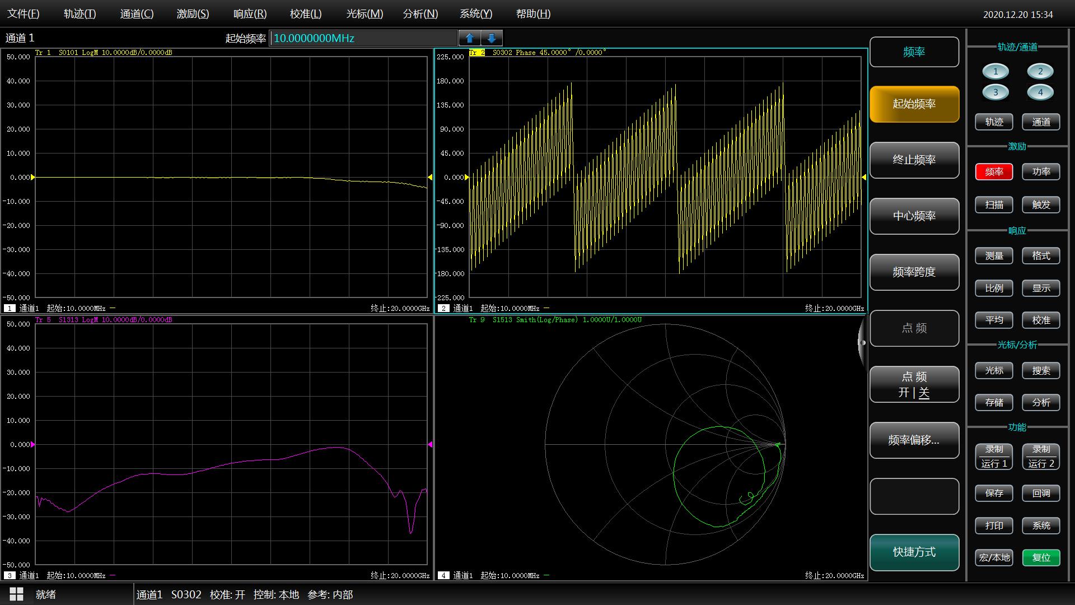
Task: Click the 搜索 search button
Action: click(x=1041, y=370)
